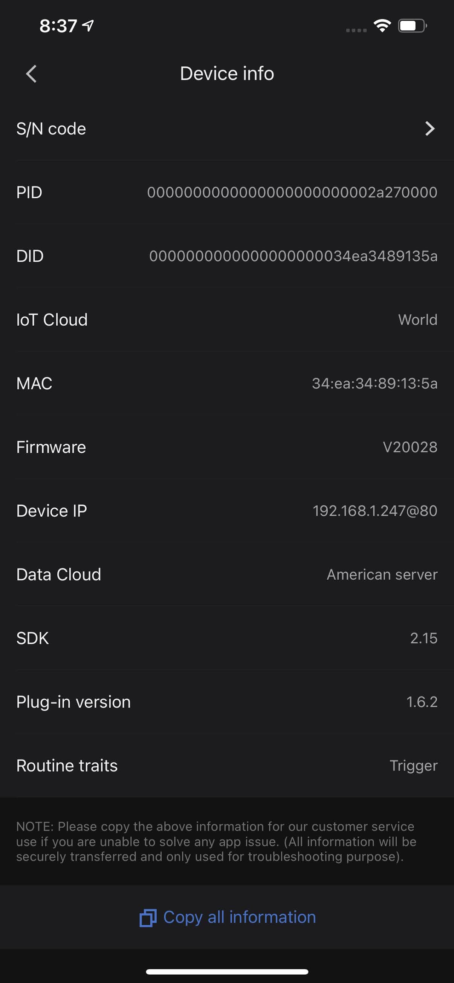
Task: Tap the home indicator bar
Action: [x=227, y=972]
